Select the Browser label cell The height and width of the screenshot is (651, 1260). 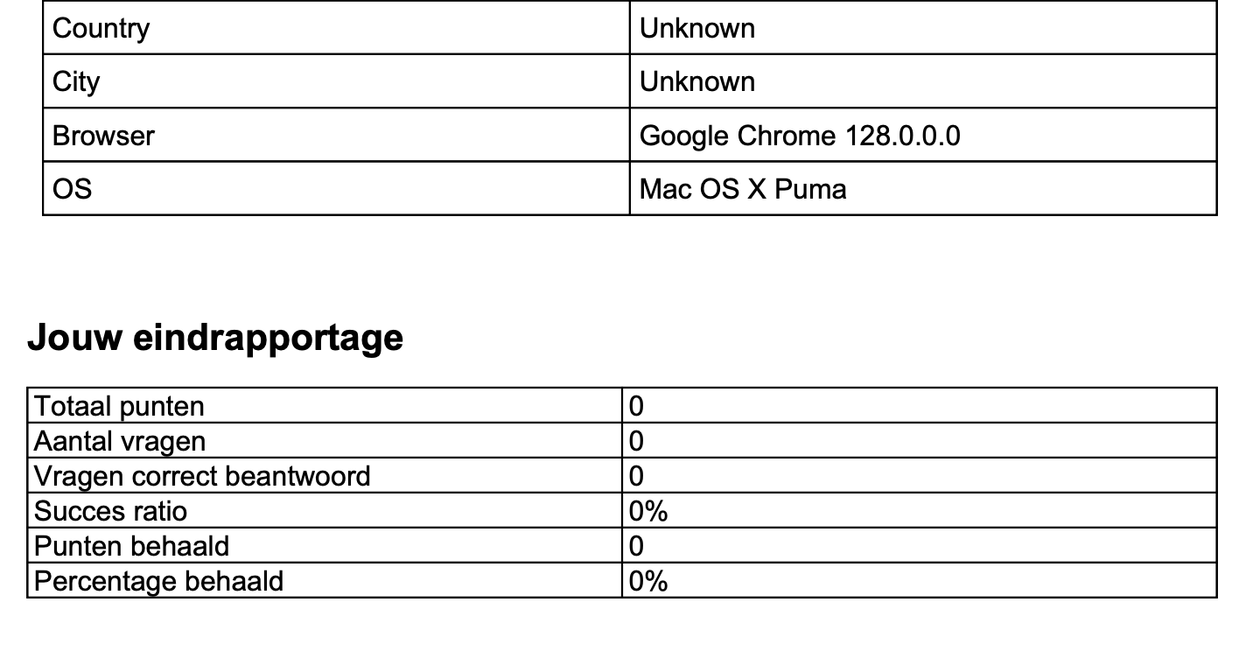(x=103, y=136)
